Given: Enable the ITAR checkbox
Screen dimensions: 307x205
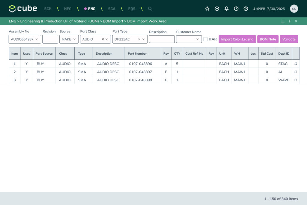Looking at the screenshot, I should tap(205, 39).
